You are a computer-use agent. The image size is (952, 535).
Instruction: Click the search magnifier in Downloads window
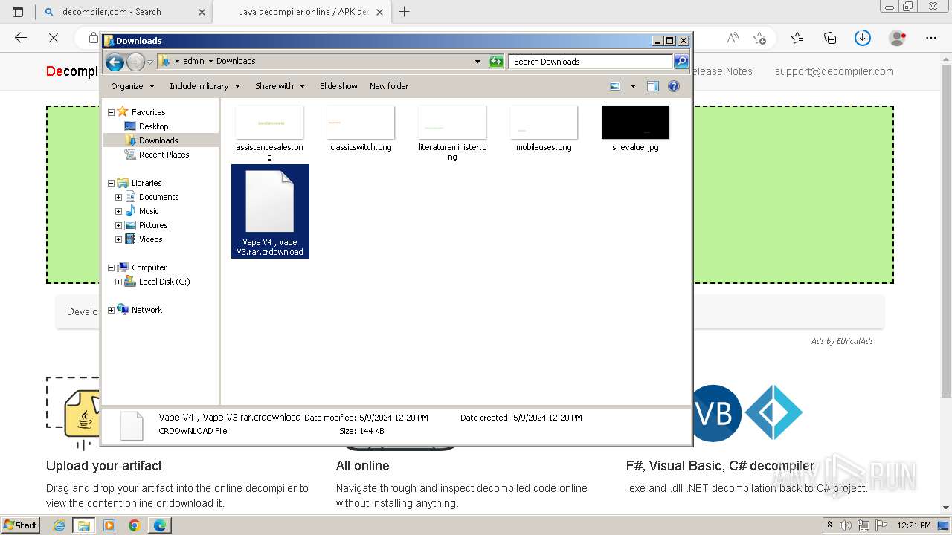tap(681, 62)
